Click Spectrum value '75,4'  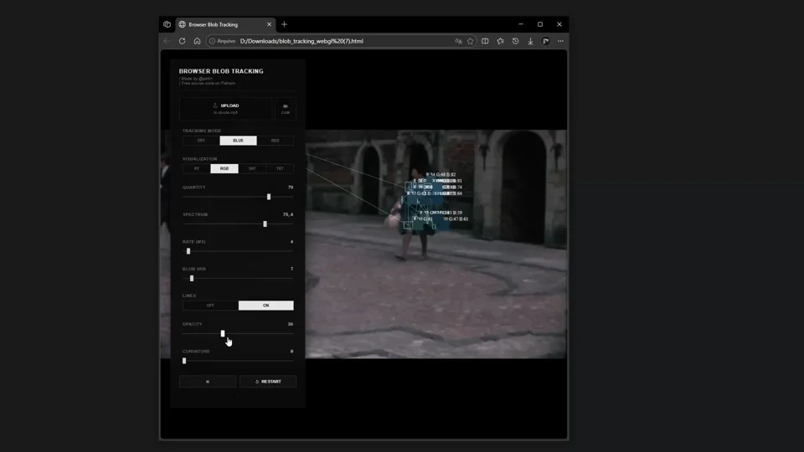[288, 215]
